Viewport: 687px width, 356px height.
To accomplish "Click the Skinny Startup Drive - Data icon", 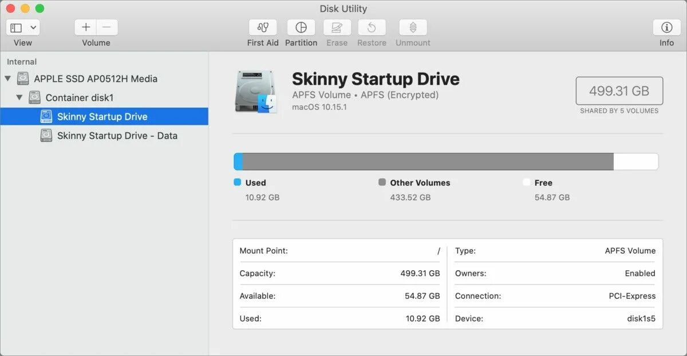I will [46, 136].
